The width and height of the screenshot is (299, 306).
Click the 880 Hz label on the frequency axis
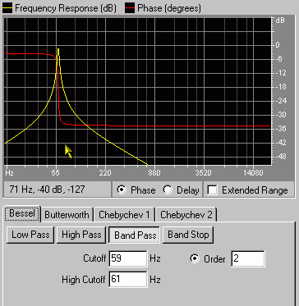click(x=155, y=173)
